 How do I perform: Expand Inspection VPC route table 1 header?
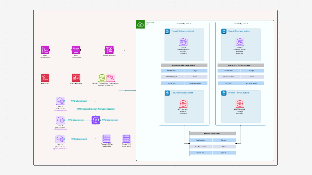[184, 65]
